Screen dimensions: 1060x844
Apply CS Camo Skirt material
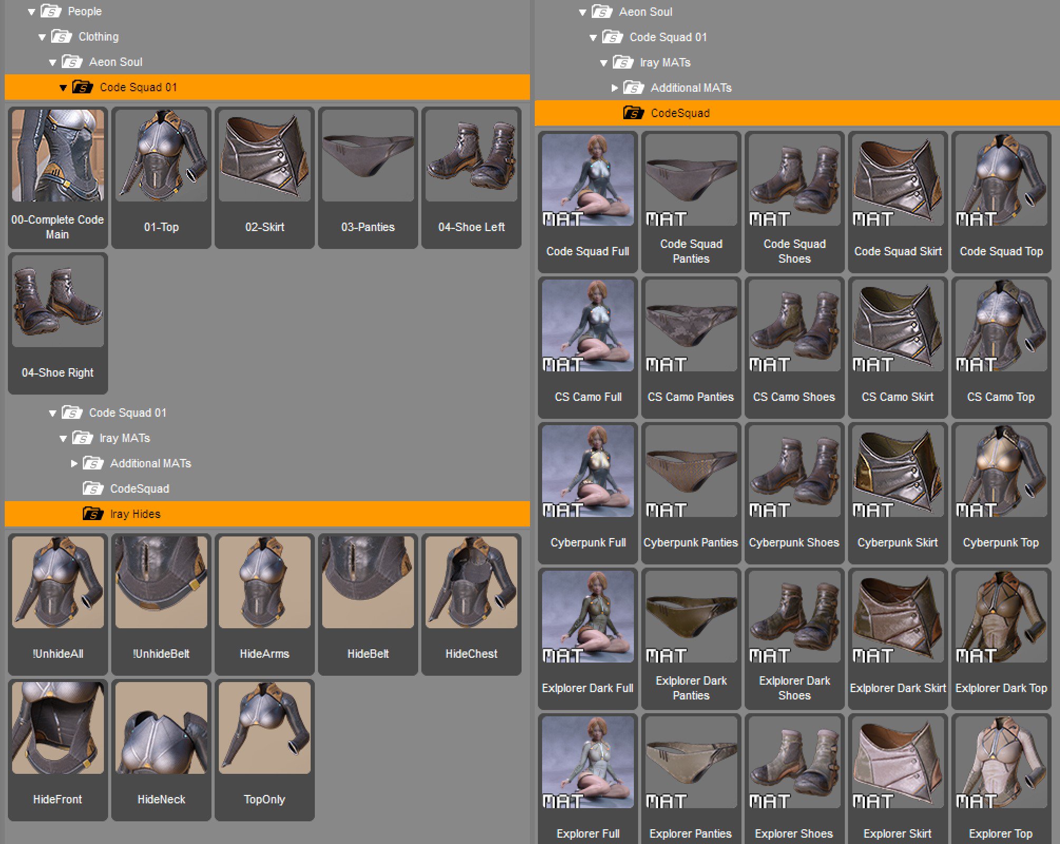point(898,347)
